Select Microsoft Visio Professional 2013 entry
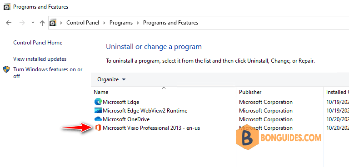This screenshot has height=167, width=349. click(x=151, y=128)
